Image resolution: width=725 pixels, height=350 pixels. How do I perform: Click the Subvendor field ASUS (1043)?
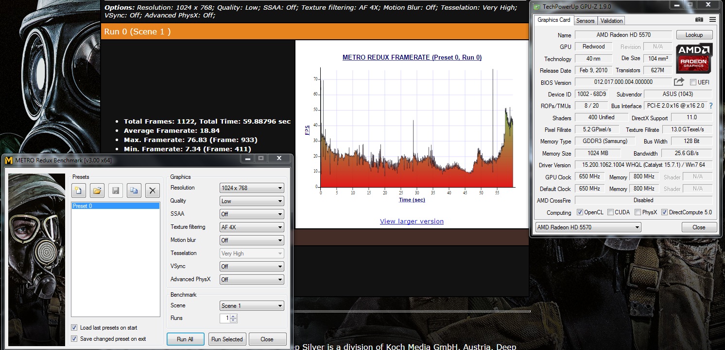click(678, 94)
